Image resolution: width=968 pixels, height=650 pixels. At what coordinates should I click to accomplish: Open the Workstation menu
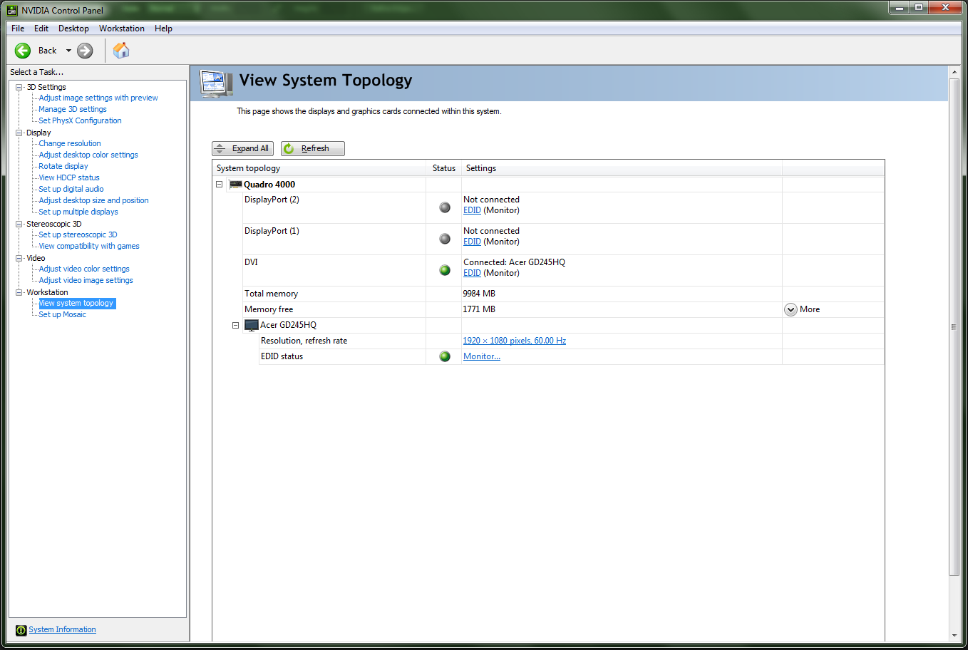[122, 29]
